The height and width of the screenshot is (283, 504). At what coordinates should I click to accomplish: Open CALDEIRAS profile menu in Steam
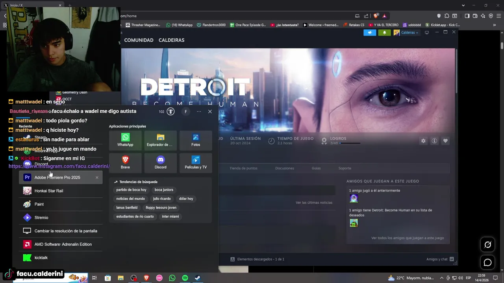click(171, 40)
